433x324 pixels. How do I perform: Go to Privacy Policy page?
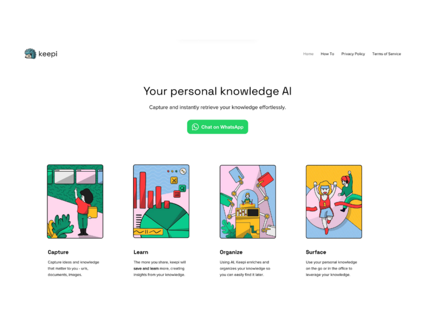(x=353, y=54)
